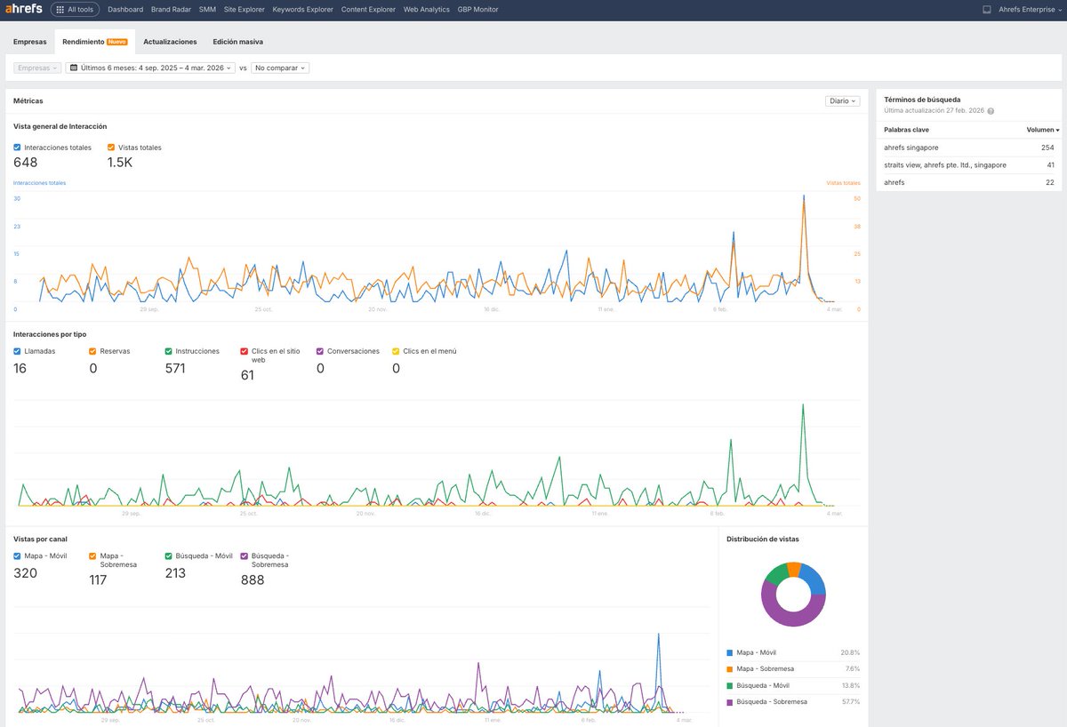Click the peak spike in Vista general chart
This screenshot has height=727, width=1067.
(x=804, y=197)
